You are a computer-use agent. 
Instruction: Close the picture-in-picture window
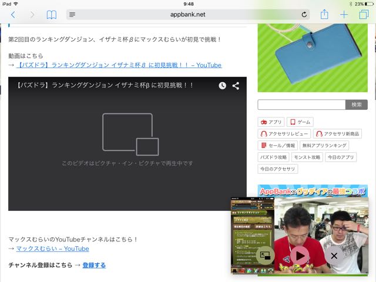pos(334,256)
